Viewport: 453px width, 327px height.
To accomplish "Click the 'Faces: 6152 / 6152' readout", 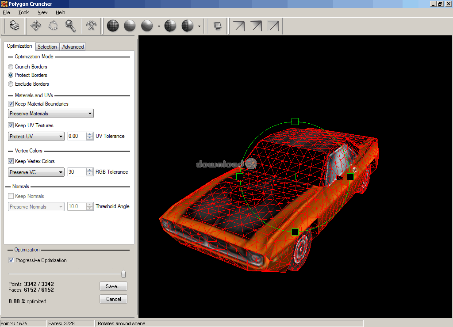I will [31, 290].
